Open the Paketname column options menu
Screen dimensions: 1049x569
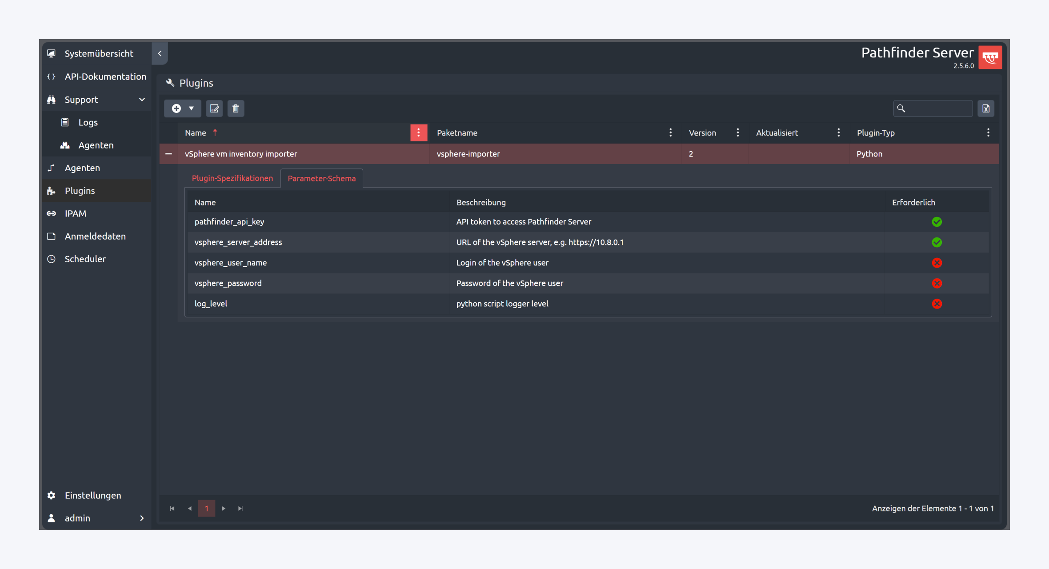[x=670, y=132]
